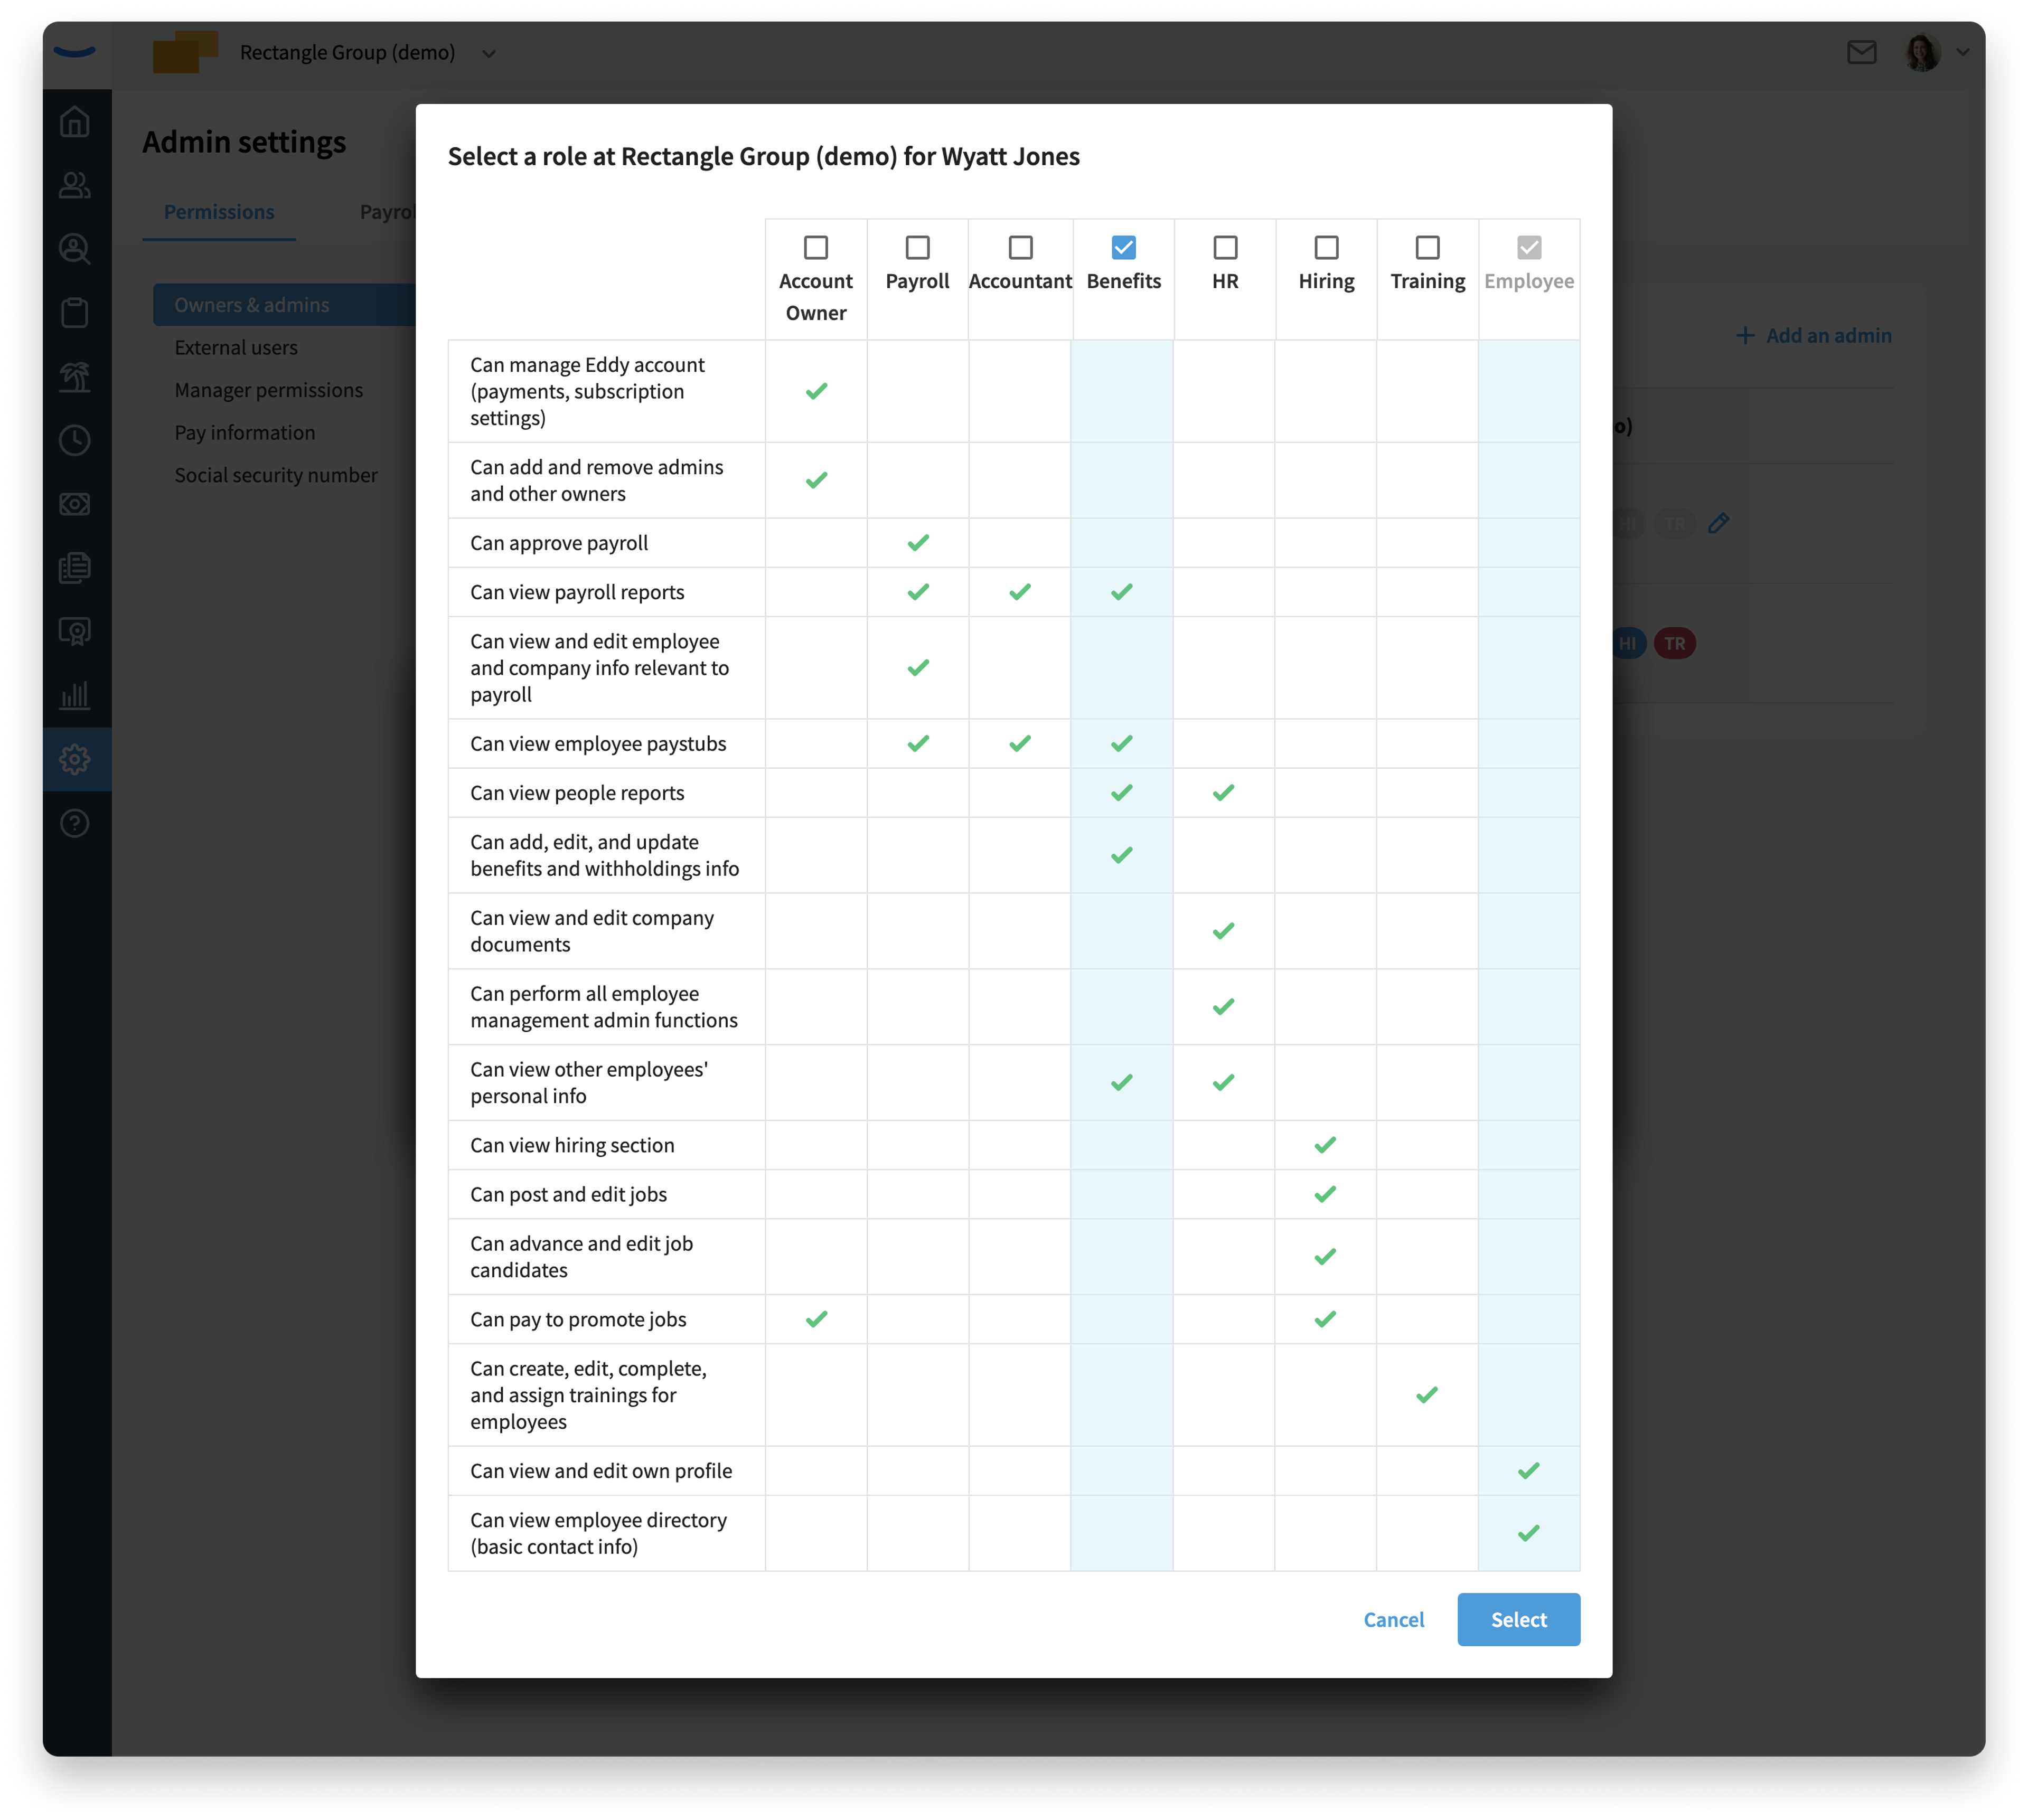
Task: Select Owners & admins in the menu
Action: point(284,305)
